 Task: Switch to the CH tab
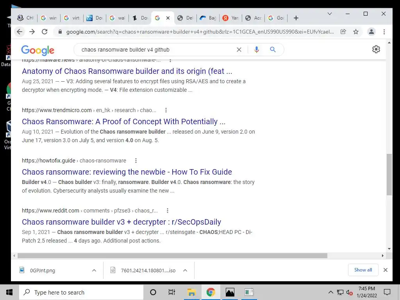[x=25, y=18]
